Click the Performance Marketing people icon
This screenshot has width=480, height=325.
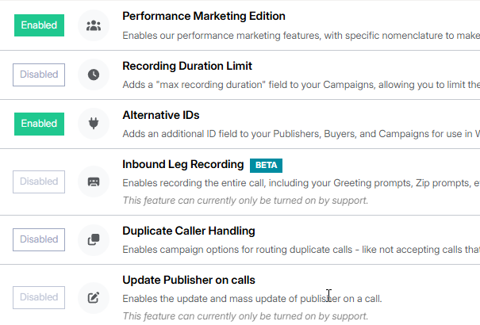click(94, 25)
